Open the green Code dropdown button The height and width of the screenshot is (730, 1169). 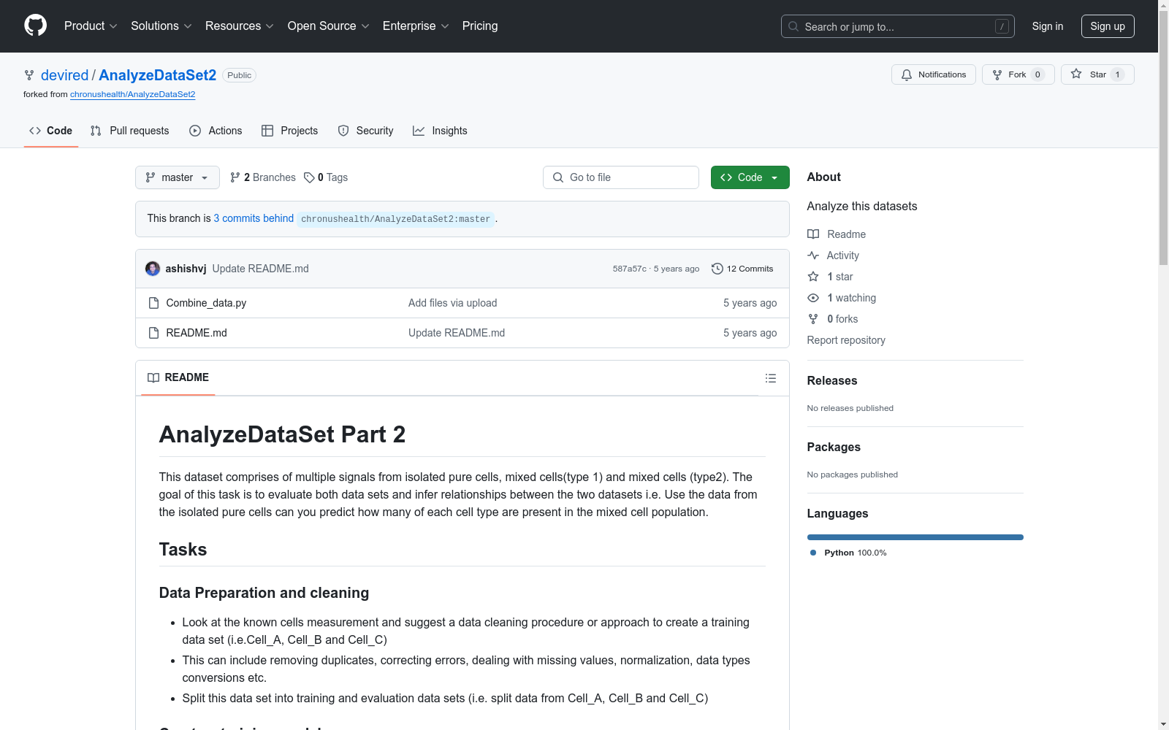pos(750,177)
